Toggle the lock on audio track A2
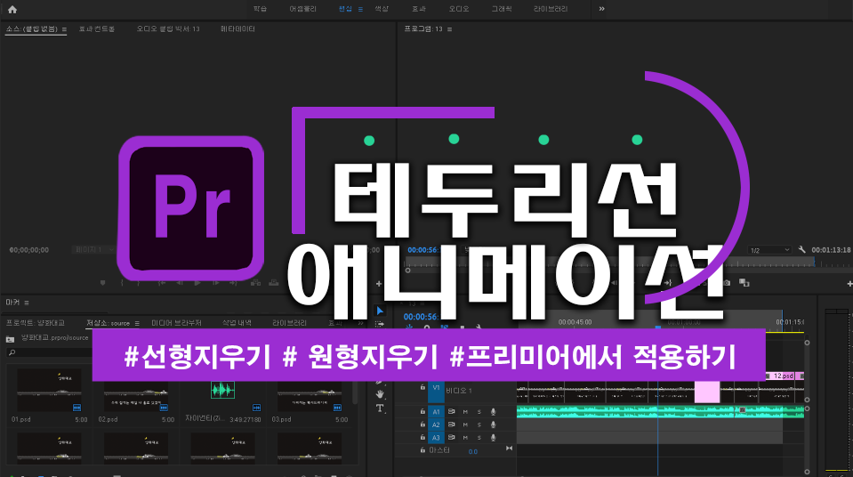853x477 pixels. 422,424
